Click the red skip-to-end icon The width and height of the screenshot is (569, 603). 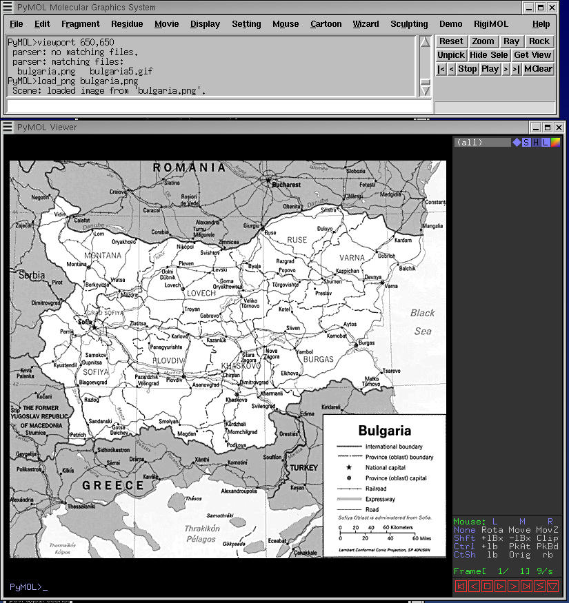click(527, 586)
